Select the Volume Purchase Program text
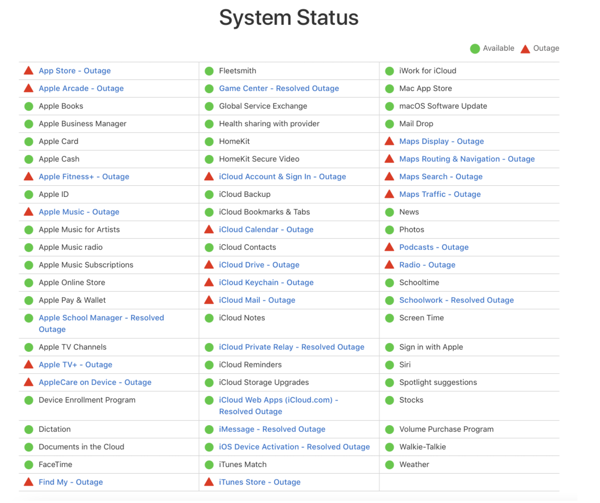The height and width of the screenshot is (503, 600). point(446,429)
